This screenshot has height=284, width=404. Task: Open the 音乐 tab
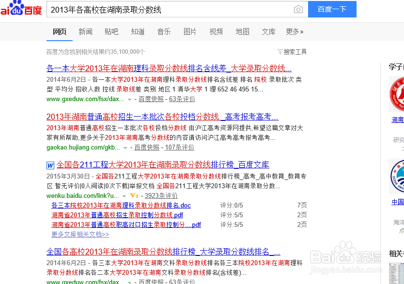point(164,31)
